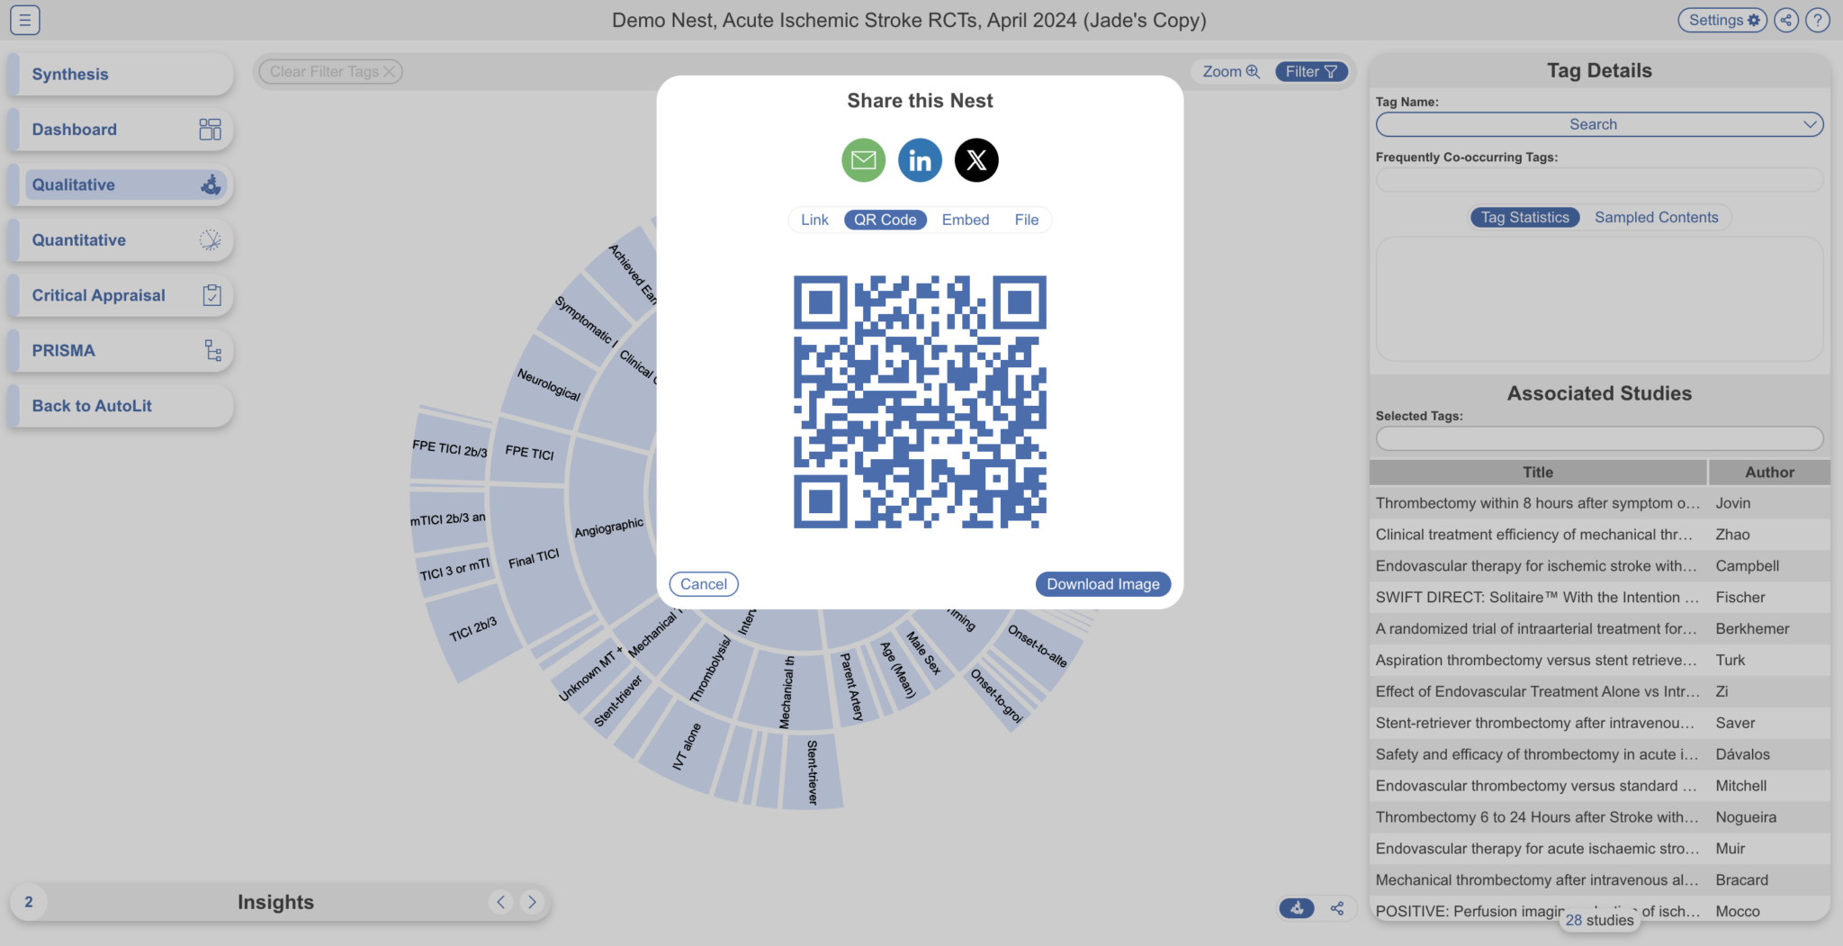Toggle the Tag Statistics view

coord(1524,217)
